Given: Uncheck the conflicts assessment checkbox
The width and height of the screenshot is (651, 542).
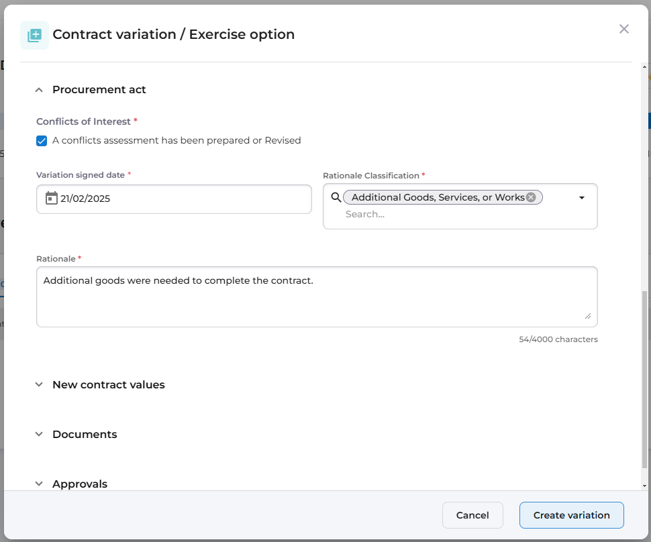Looking at the screenshot, I should tap(42, 141).
